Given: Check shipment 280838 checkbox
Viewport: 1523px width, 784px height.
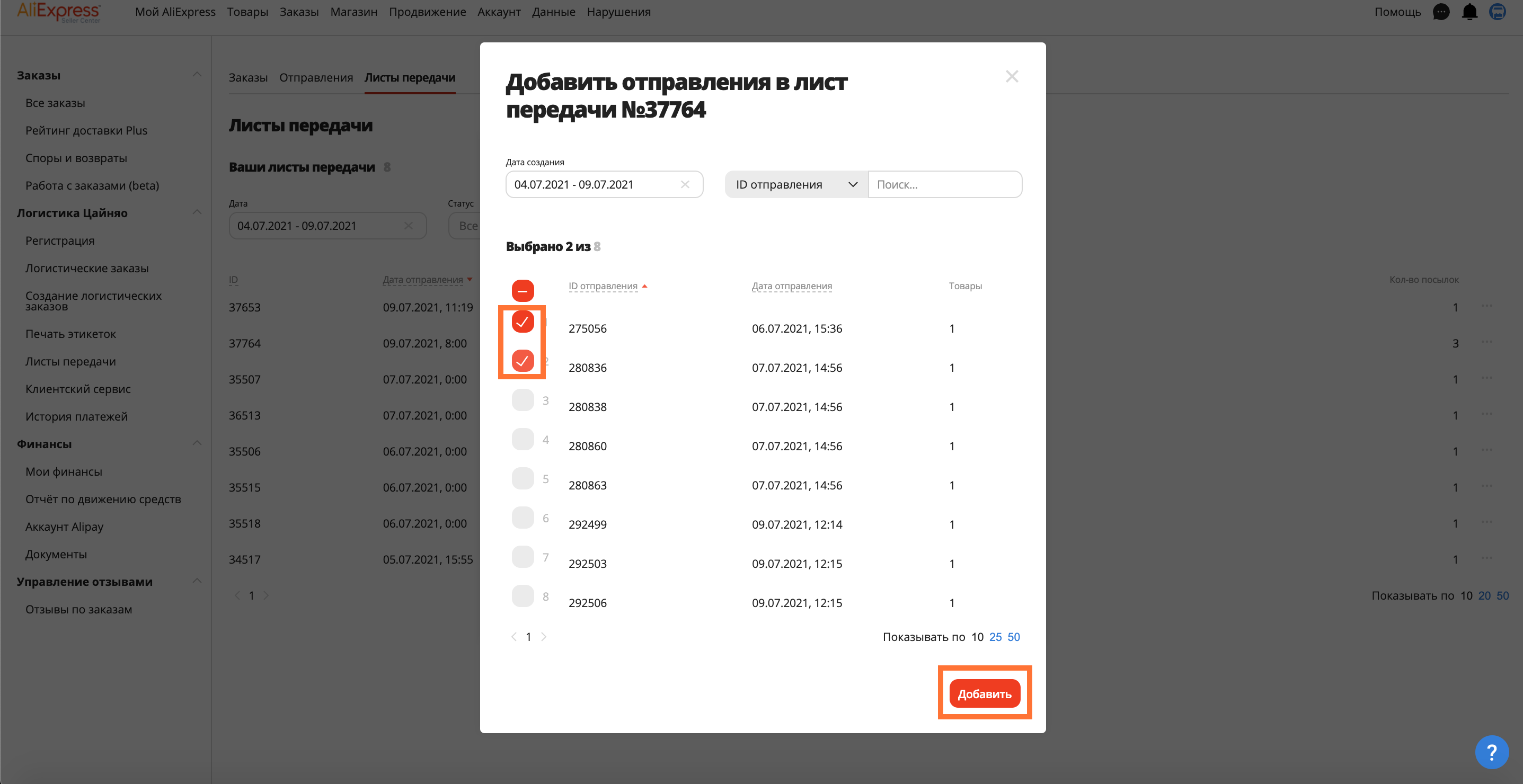Looking at the screenshot, I should pyautogui.click(x=523, y=400).
